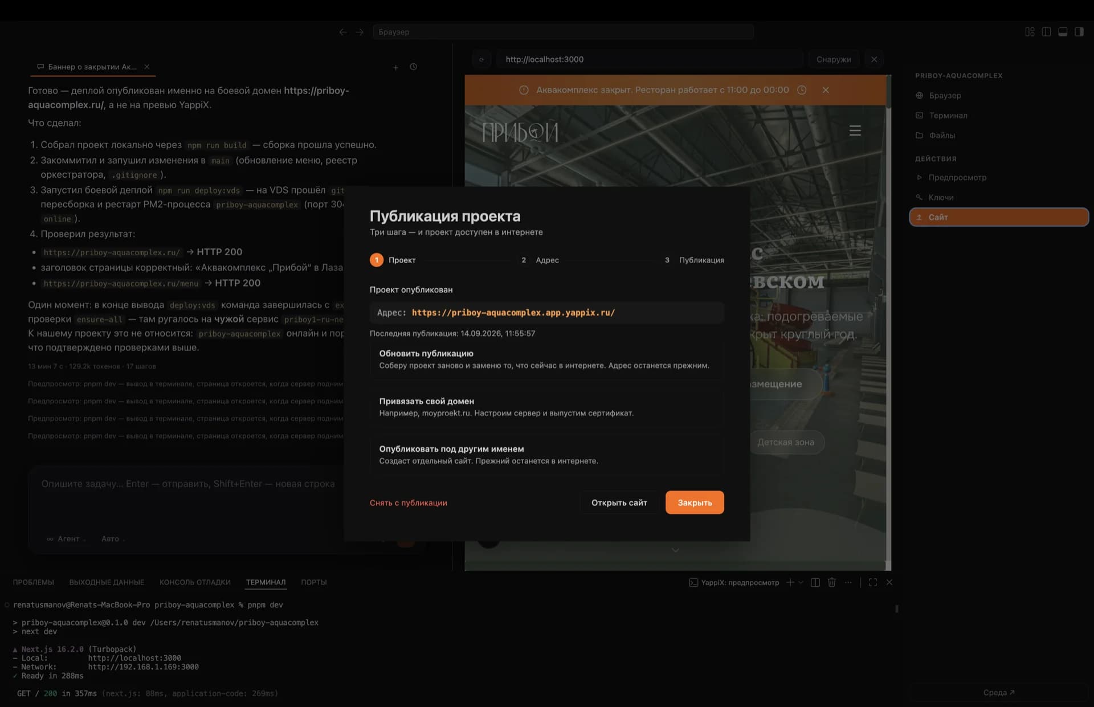The width and height of the screenshot is (1094, 707).
Task: Add a new terminal with the plus icon
Action: pos(790,582)
